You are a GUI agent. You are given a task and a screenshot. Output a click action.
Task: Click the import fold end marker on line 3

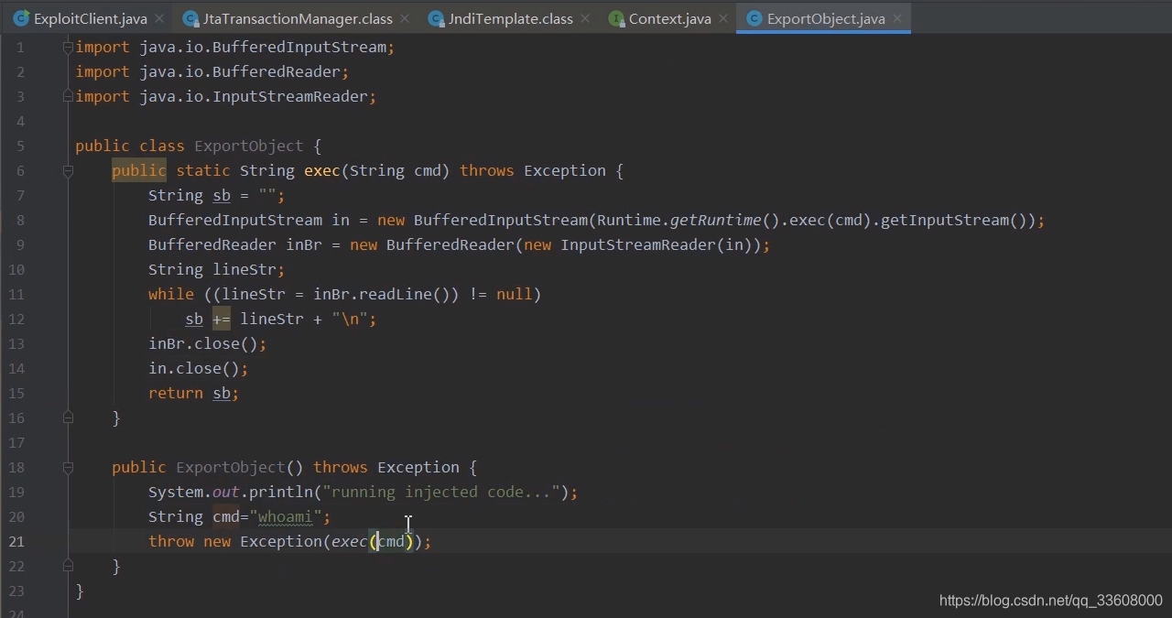coord(68,96)
